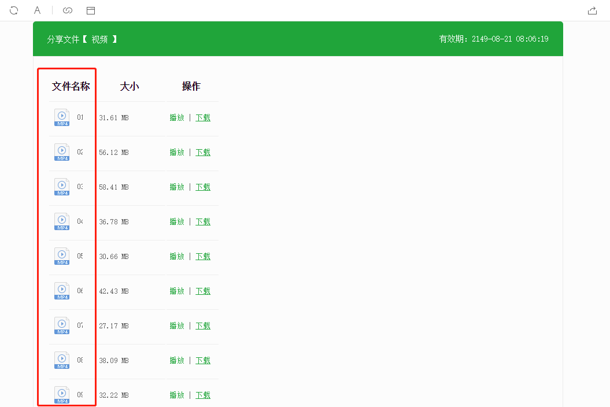Click the 分享文件【视频】 title
Image resolution: width=610 pixels, height=407 pixels.
click(x=82, y=39)
